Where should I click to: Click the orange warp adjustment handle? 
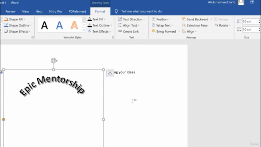coord(4,119)
